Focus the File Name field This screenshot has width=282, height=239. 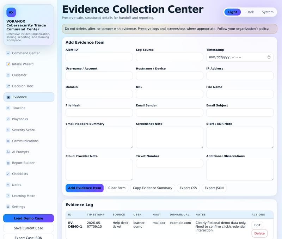coord(240,94)
